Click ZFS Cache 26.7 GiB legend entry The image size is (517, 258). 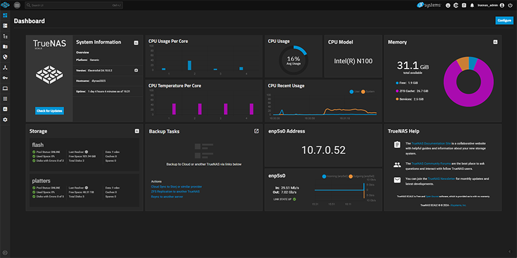pos(412,91)
